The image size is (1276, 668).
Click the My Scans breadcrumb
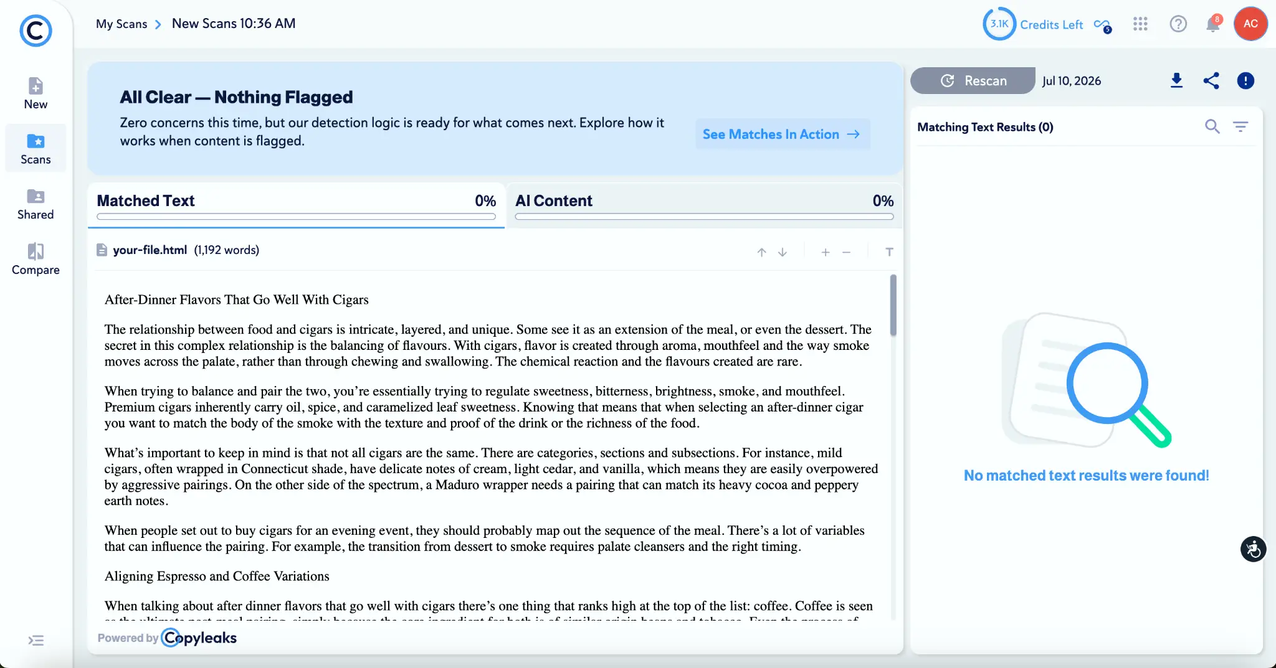(121, 24)
